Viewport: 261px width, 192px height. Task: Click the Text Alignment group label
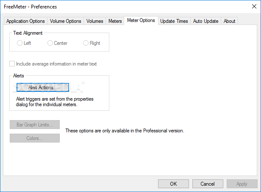tap(28, 33)
